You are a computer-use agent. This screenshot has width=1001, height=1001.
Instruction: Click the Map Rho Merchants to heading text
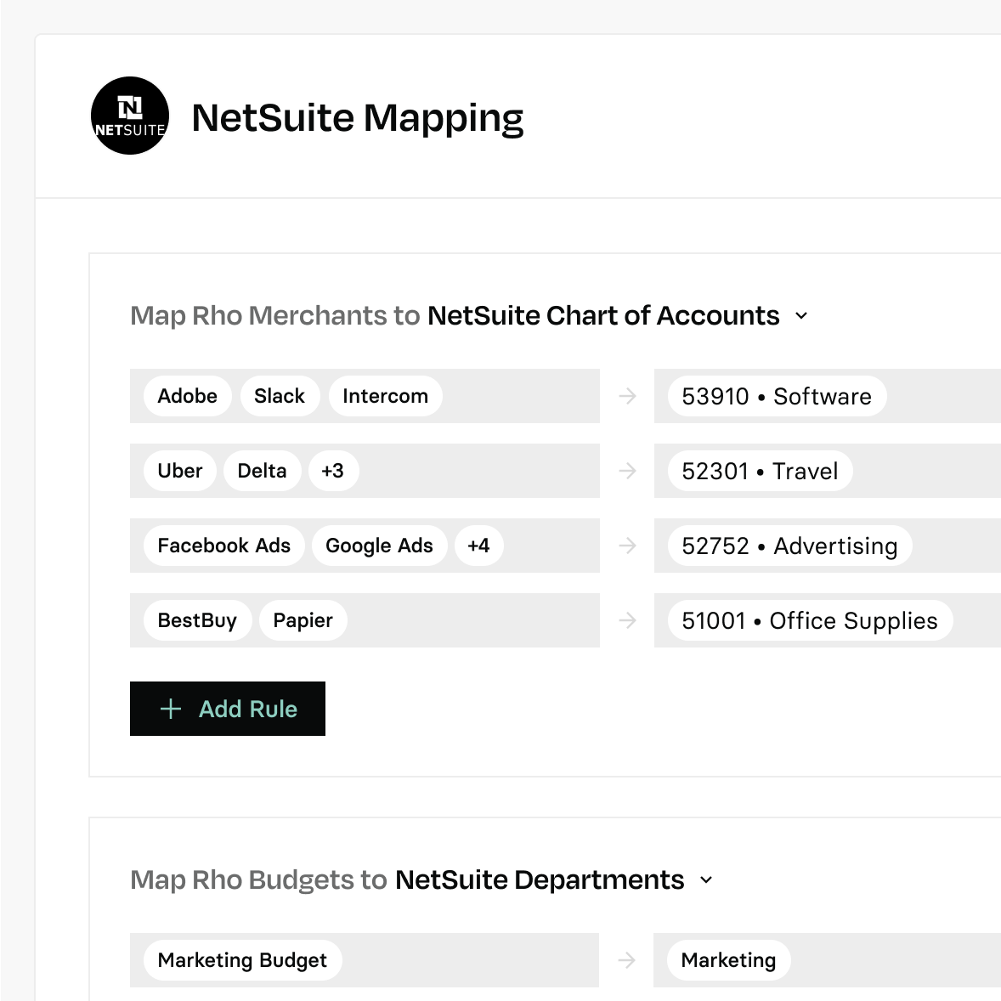(275, 316)
